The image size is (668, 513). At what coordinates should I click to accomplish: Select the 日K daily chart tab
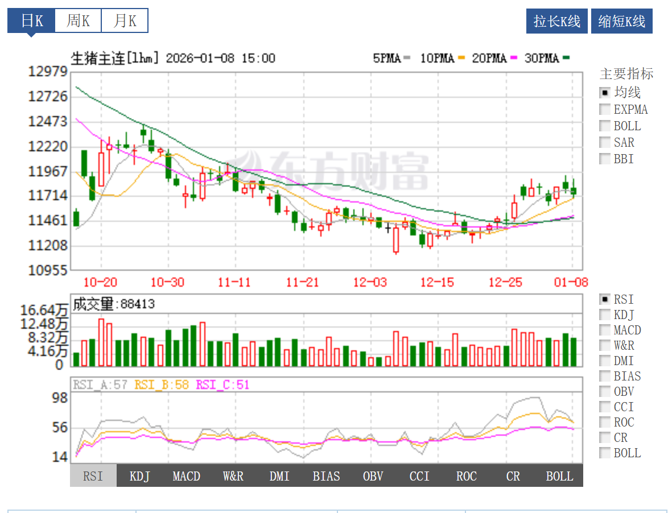click(x=31, y=21)
